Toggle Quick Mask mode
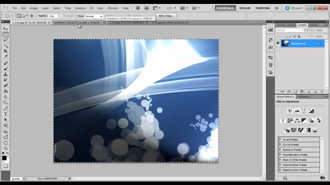 5,166
